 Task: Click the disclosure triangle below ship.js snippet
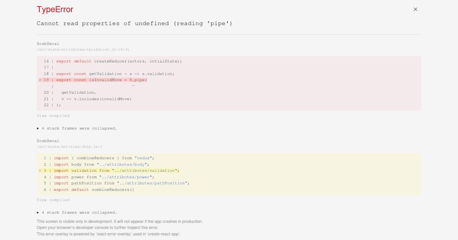pos(38,212)
